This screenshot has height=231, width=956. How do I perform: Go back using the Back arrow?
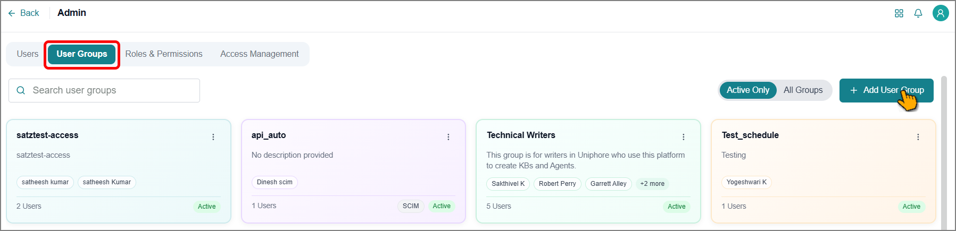point(23,13)
